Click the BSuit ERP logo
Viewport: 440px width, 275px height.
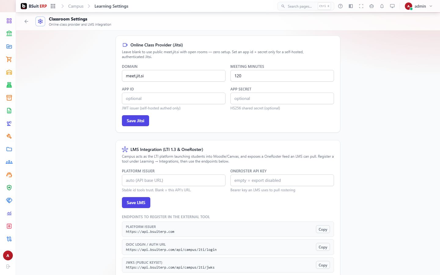[x=34, y=6]
